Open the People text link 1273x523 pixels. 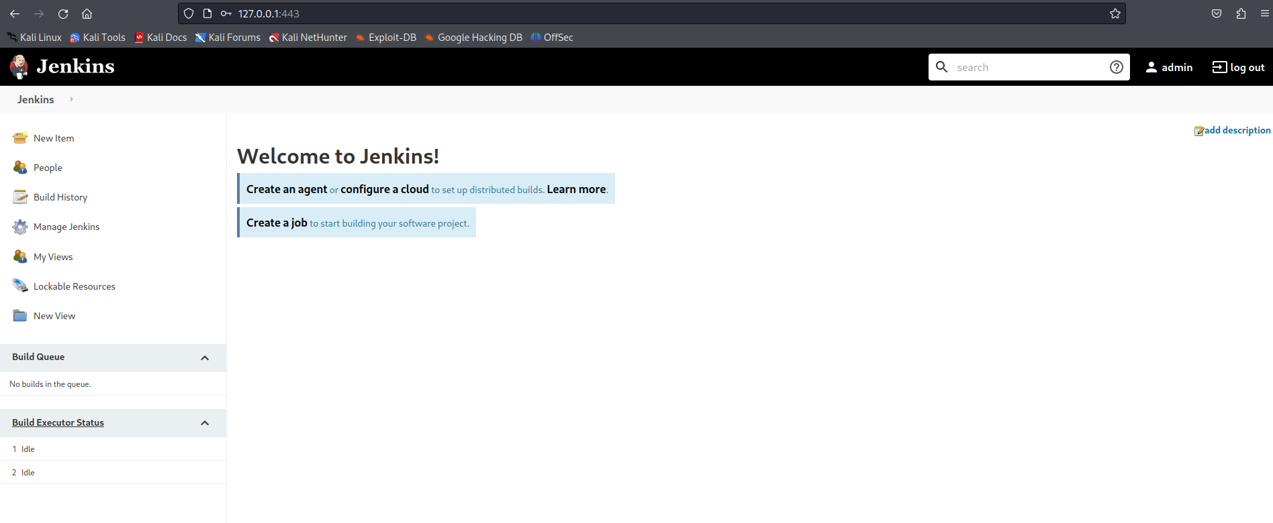(48, 168)
